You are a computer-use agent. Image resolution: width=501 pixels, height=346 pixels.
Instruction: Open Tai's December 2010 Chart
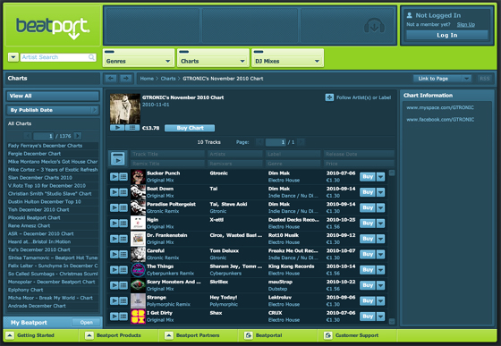coord(39,249)
